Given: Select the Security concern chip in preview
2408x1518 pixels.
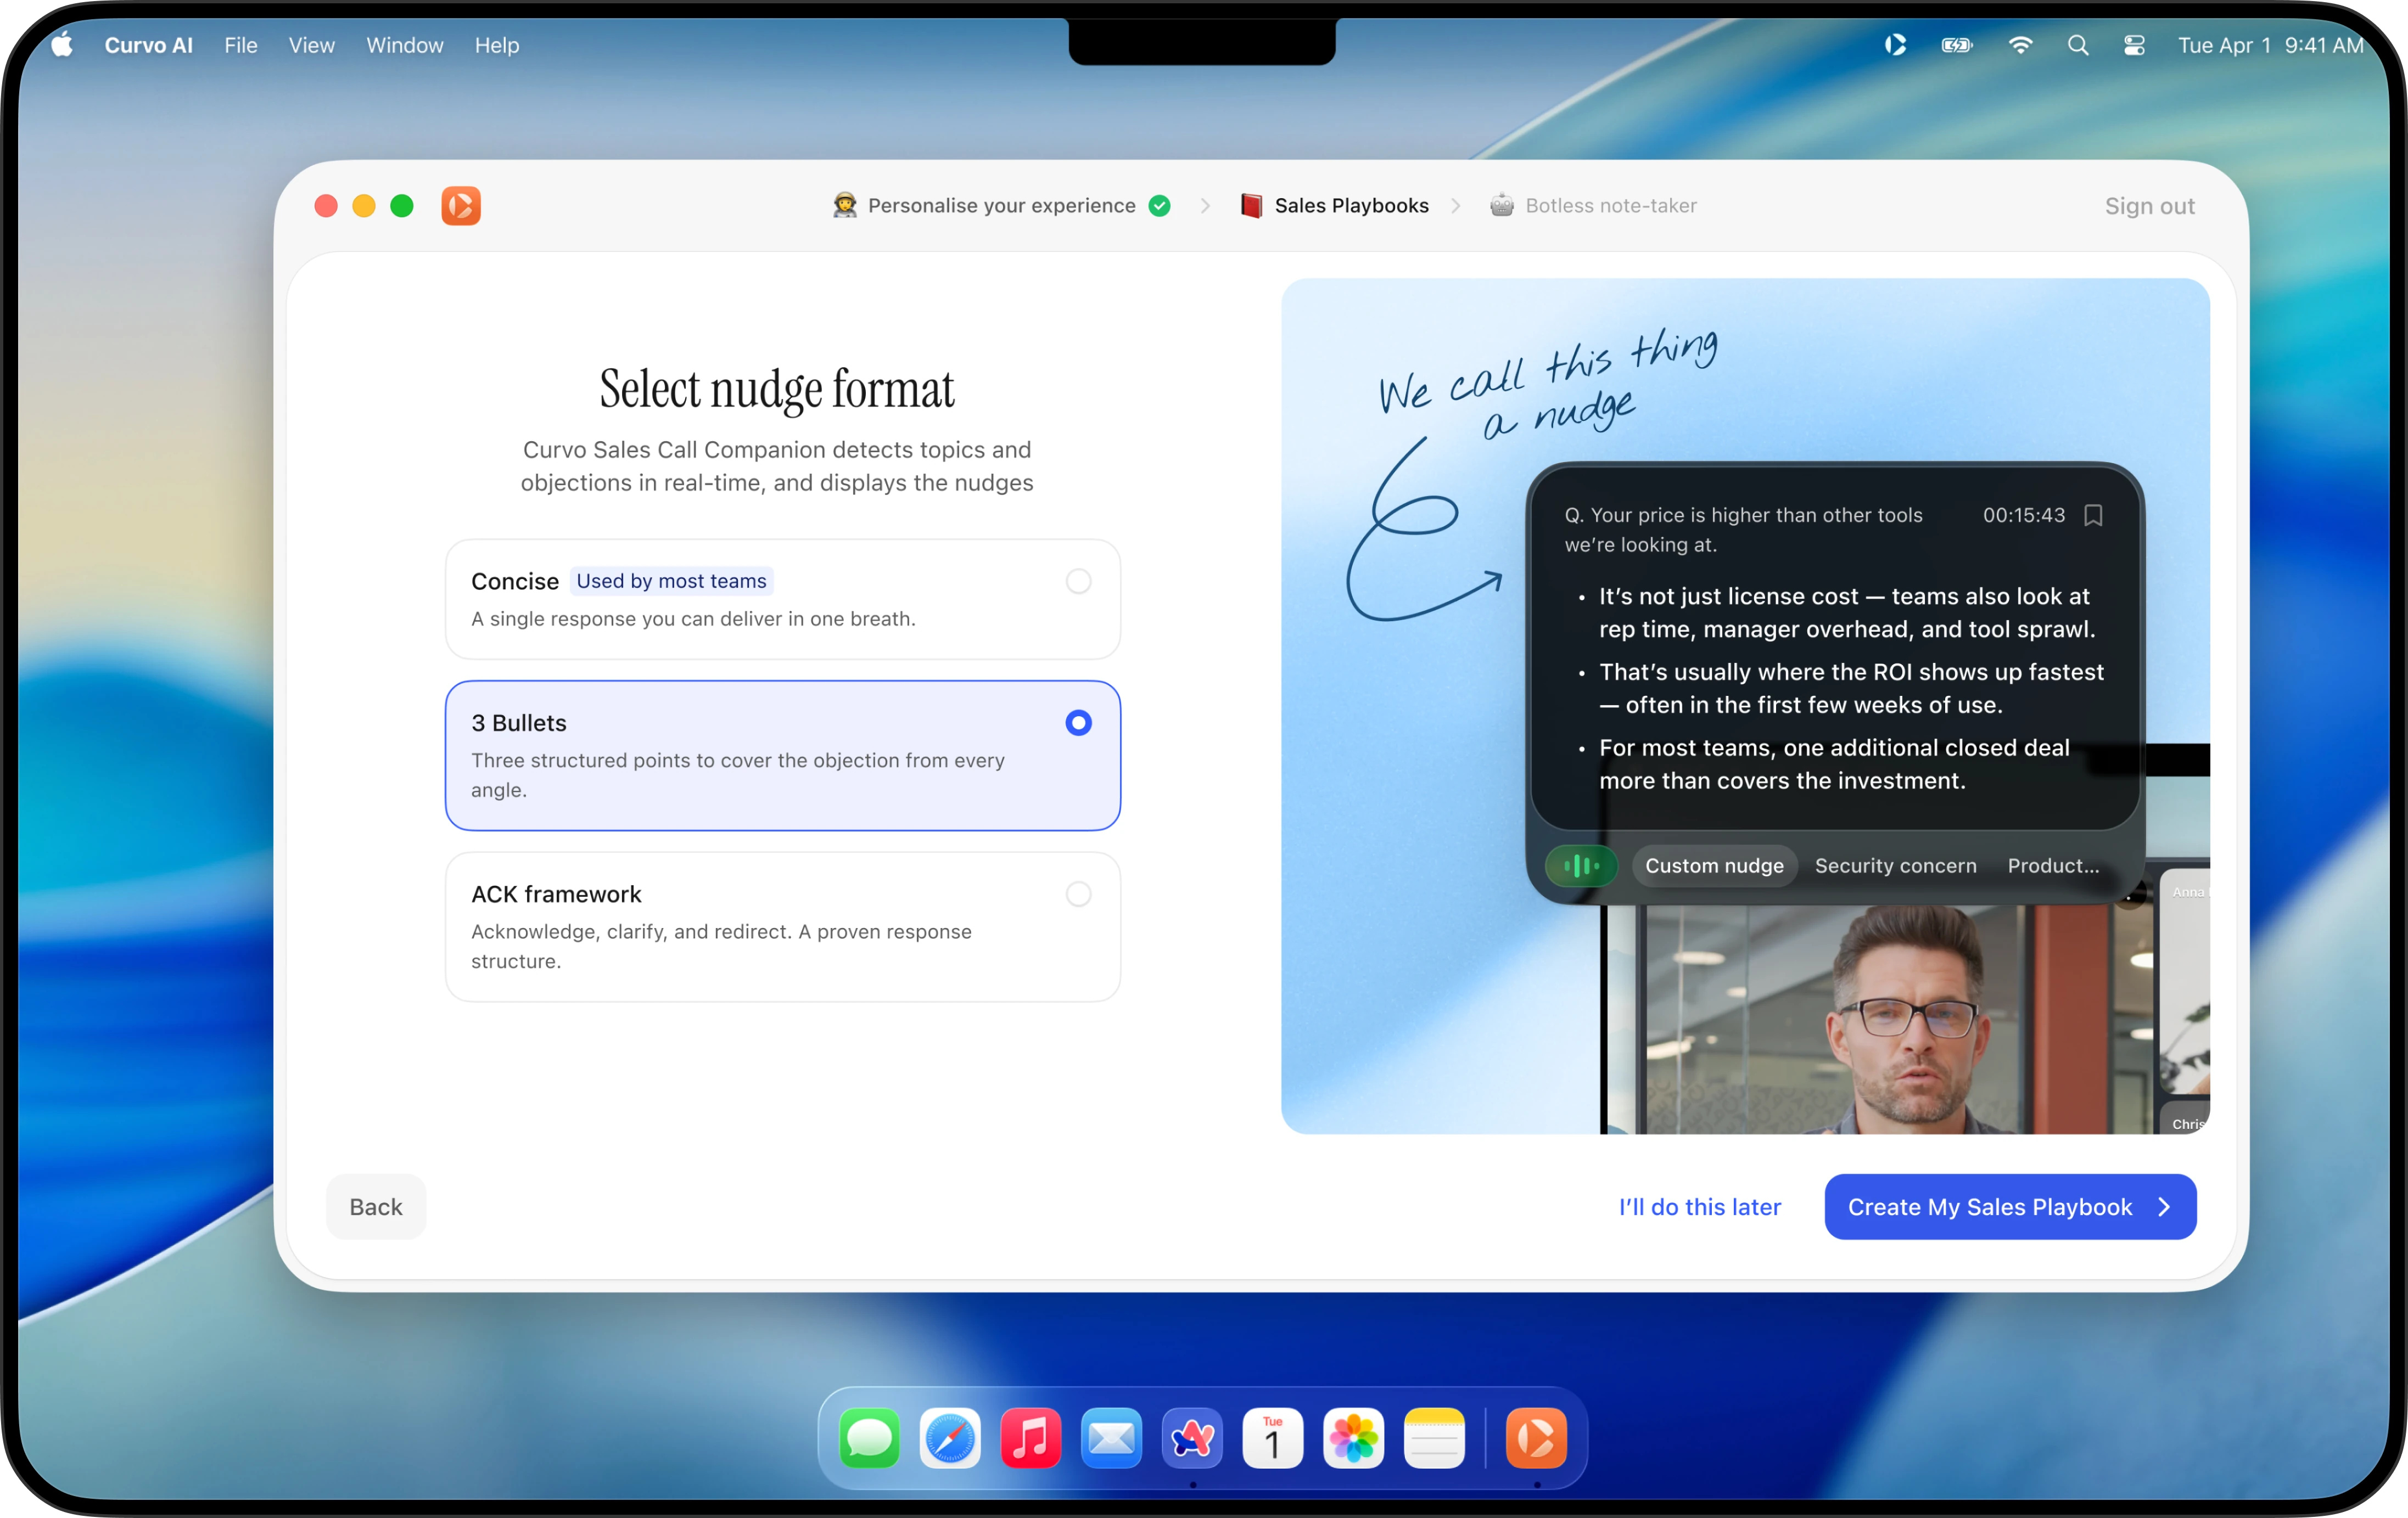Looking at the screenshot, I should (1896, 865).
